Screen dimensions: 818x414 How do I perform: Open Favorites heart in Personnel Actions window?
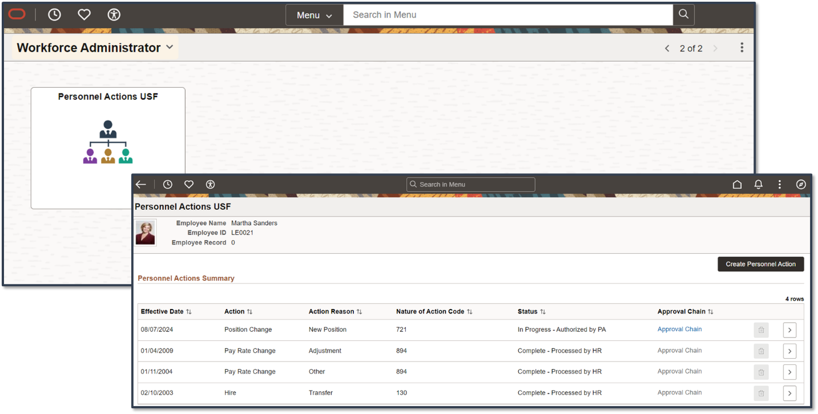click(x=189, y=184)
